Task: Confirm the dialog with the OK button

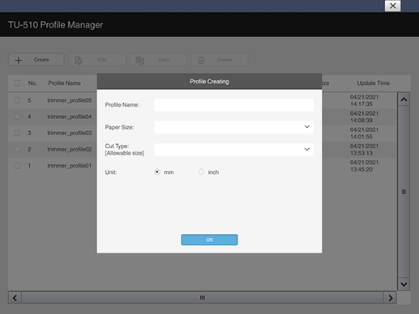Action: point(209,240)
